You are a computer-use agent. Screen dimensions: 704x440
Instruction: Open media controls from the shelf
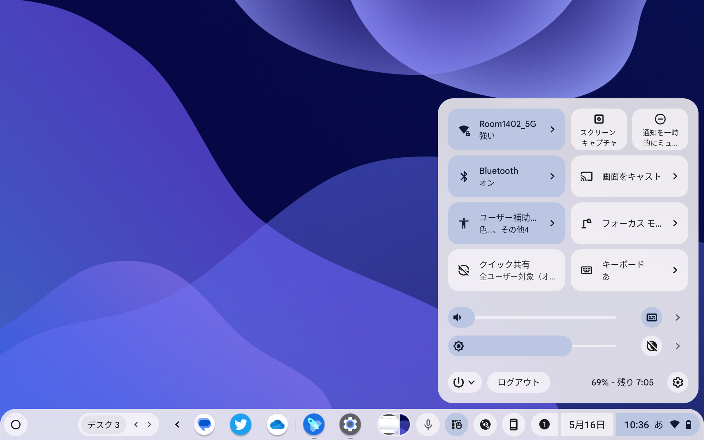point(485,424)
